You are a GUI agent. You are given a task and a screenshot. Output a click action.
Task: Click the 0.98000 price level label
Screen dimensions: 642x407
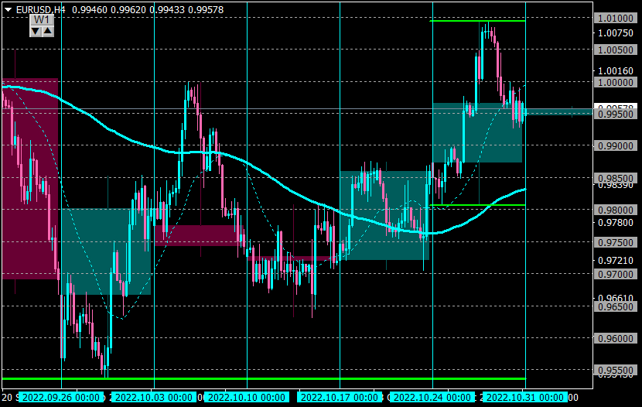pyautogui.click(x=616, y=210)
